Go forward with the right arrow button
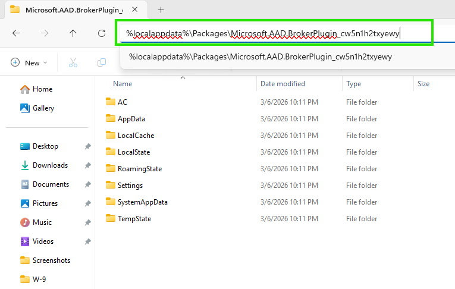This screenshot has width=455, height=289. 45,33
